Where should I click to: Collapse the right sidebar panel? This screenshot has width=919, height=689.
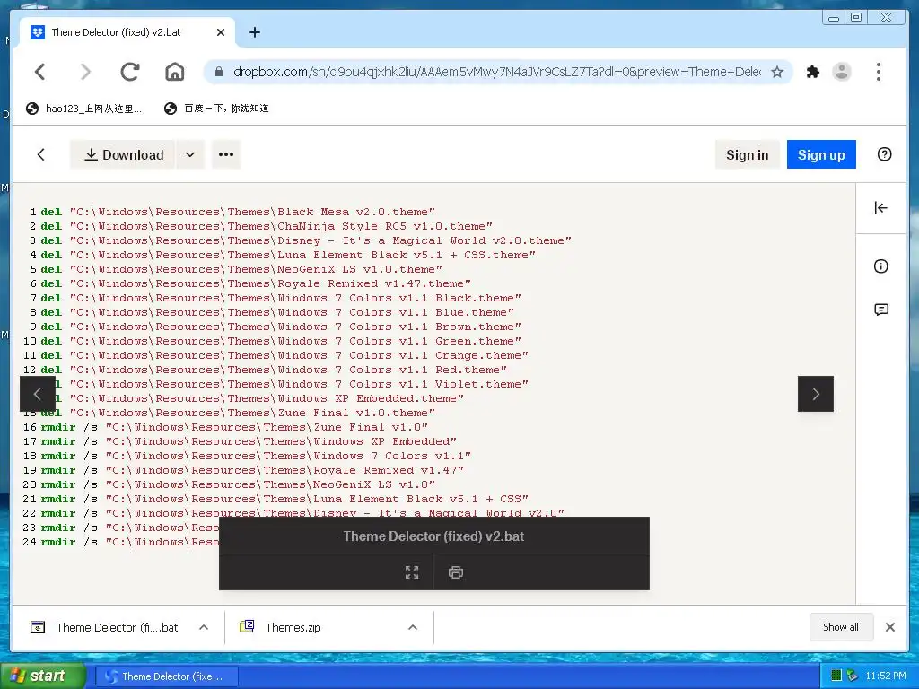tap(880, 208)
